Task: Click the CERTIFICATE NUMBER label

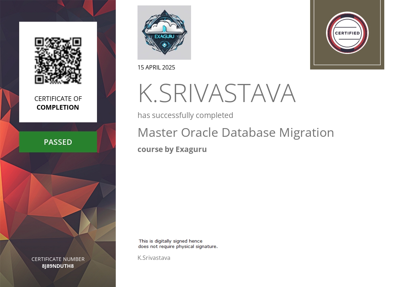Action: click(x=58, y=259)
